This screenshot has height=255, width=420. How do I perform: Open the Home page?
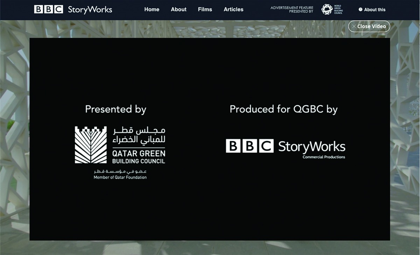(x=152, y=9)
